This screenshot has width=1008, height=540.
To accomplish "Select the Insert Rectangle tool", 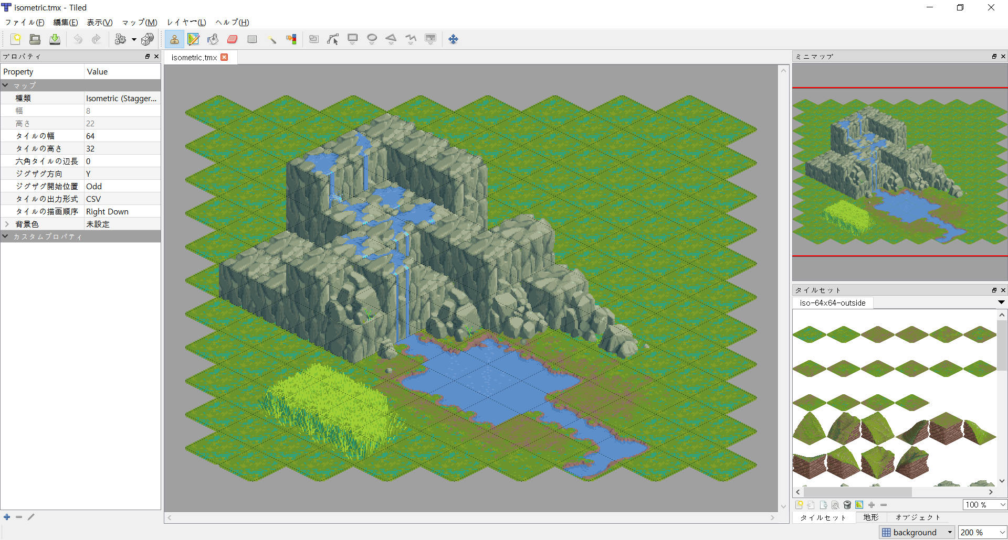I will click(353, 39).
